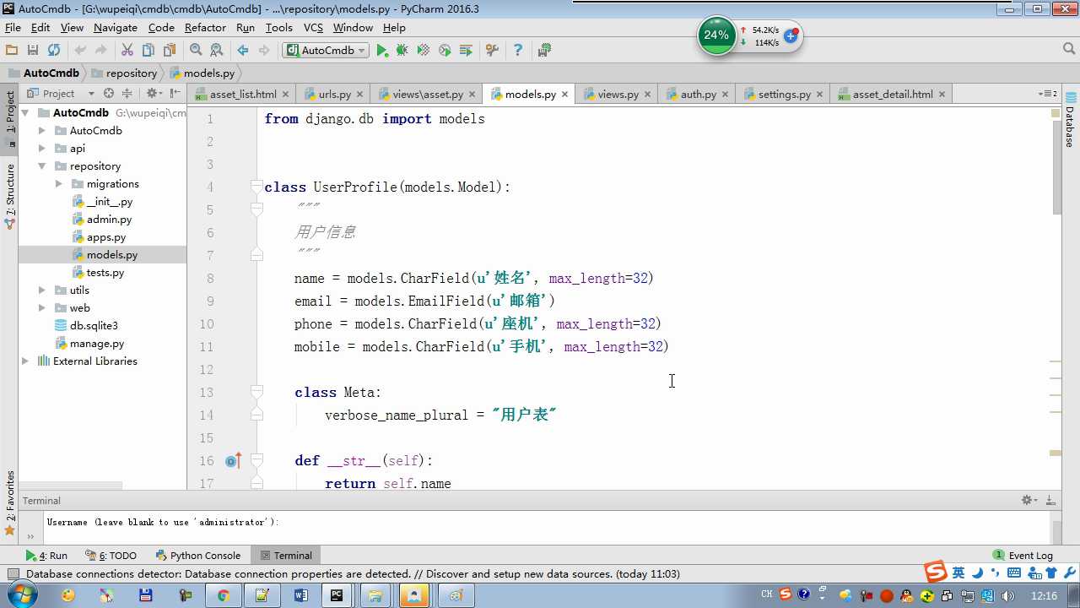Click the Help question mark icon
The image size is (1080, 608).
tap(518, 51)
